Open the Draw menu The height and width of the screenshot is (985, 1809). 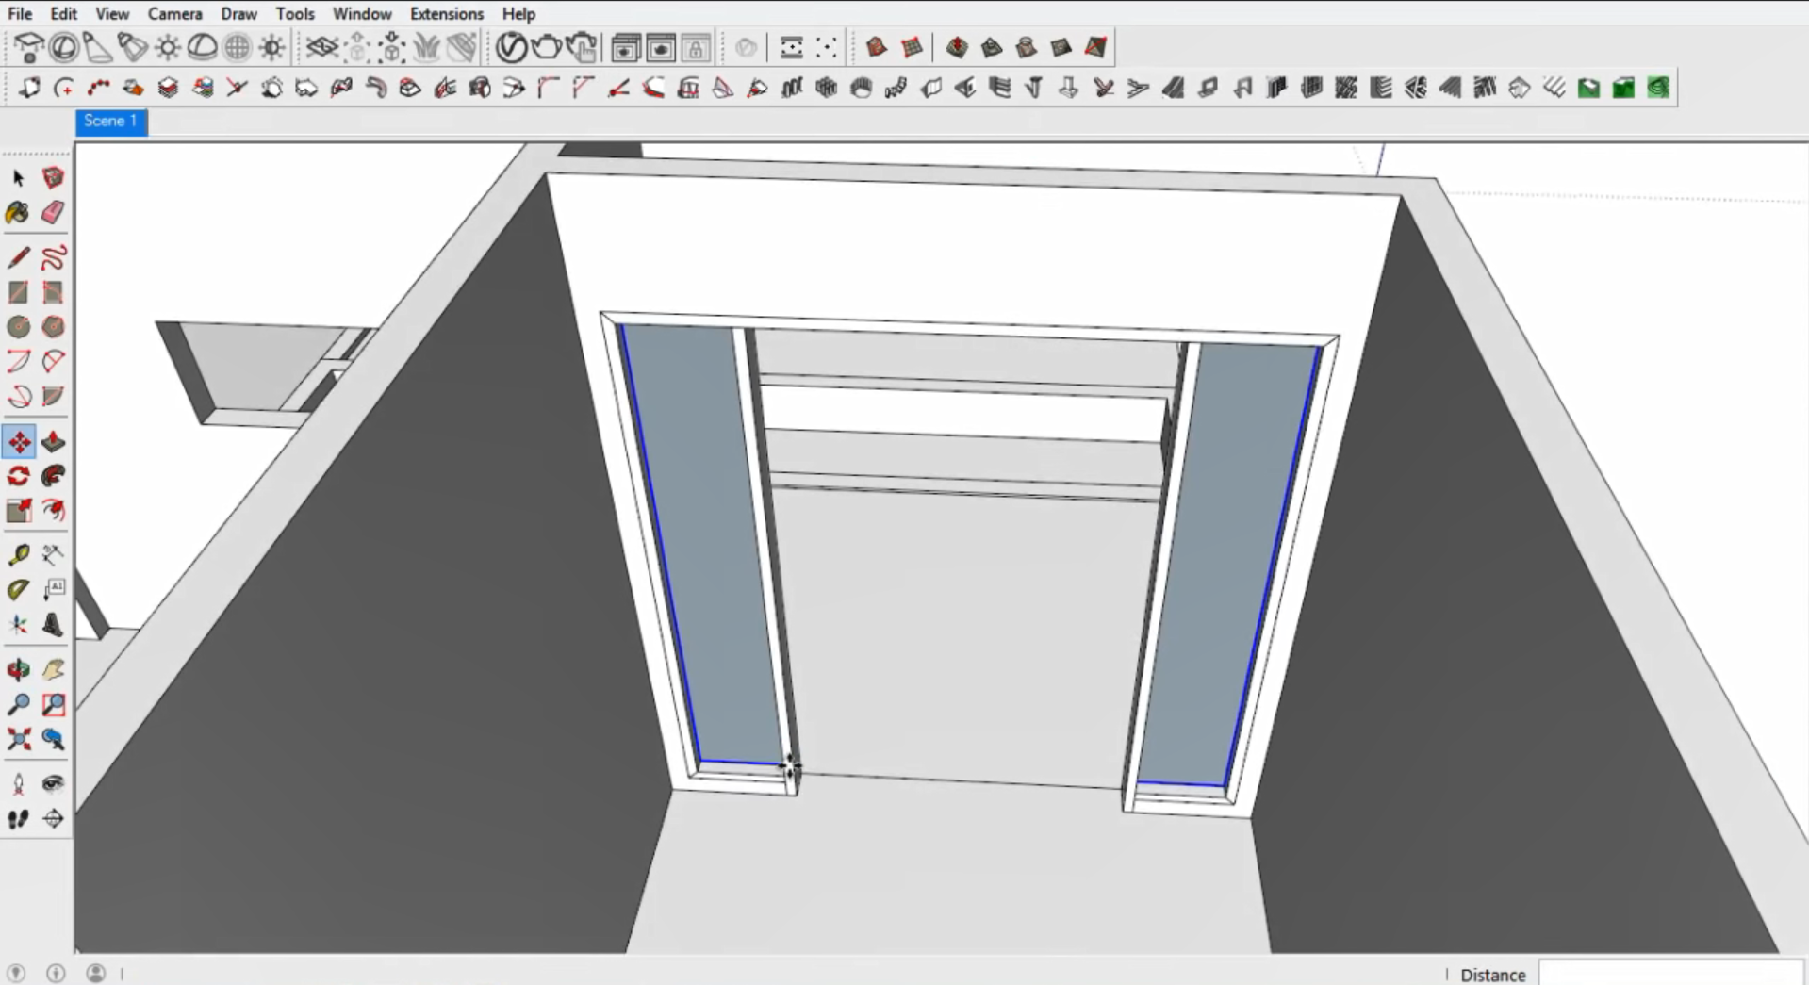click(x=238, y=14)
